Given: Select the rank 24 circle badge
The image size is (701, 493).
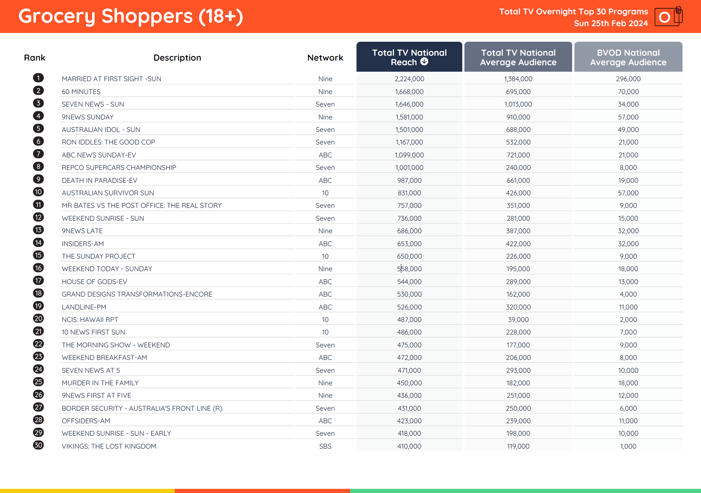Looking at the screenshot, I should pyautogui.click(x=38, y=369).
